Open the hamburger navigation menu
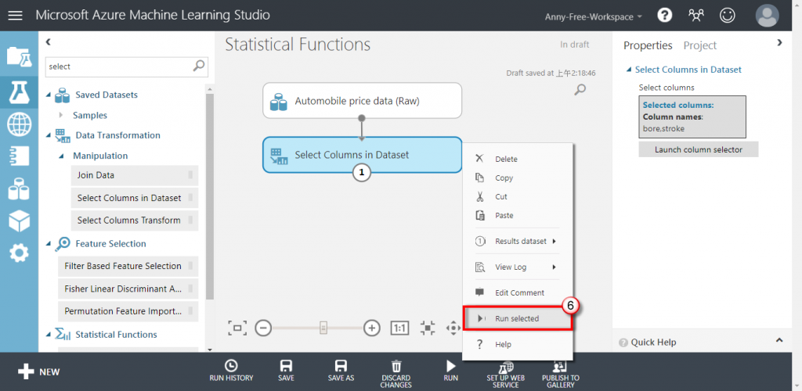 pyautogui.click(x=16, y=16)
